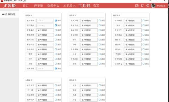Focus shortcut field for 让子弹飞
This screenshot has height=102, width=169.
coord(133,64)
